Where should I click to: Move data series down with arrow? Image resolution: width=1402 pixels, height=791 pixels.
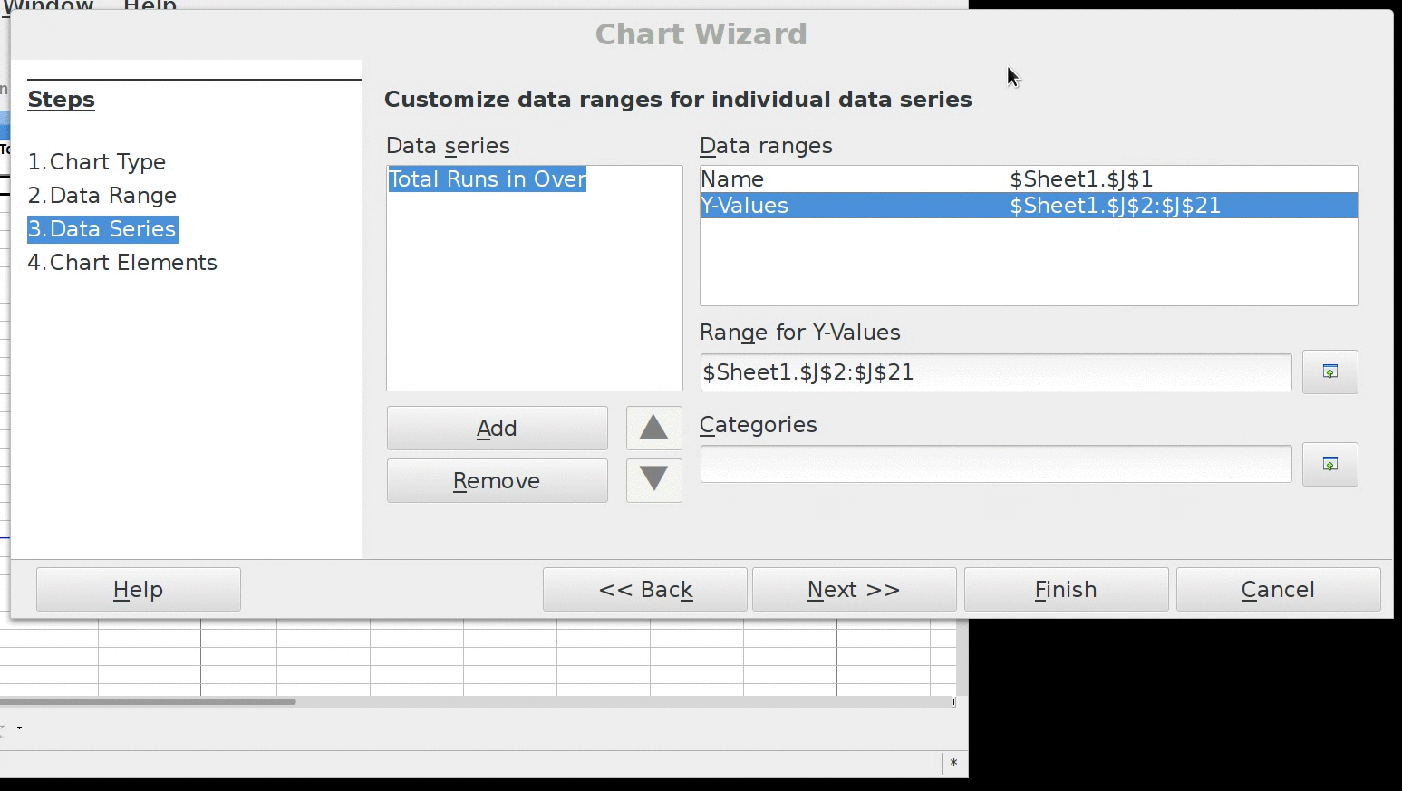click(x=653, y=480)
